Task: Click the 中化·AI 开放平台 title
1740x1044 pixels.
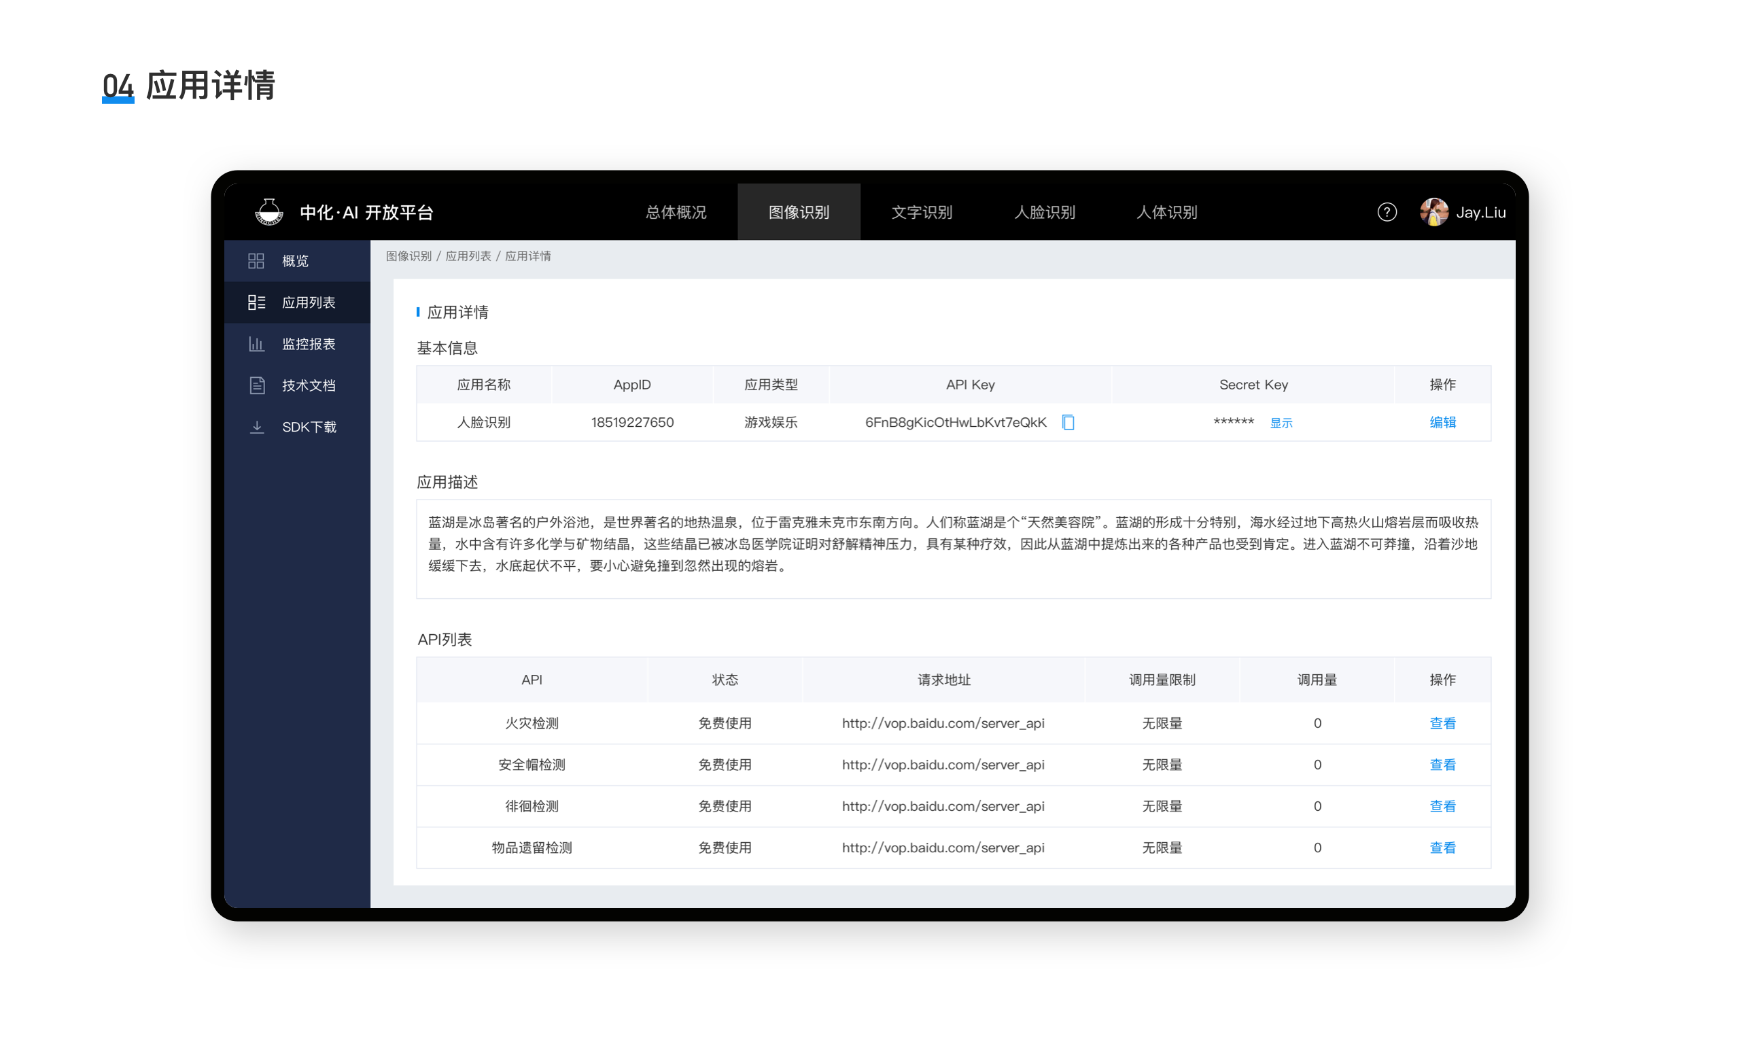Action: click(x=366, y=213)
